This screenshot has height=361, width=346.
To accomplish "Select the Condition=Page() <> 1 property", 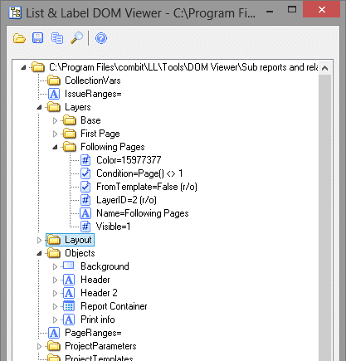I will pos(139,173).
